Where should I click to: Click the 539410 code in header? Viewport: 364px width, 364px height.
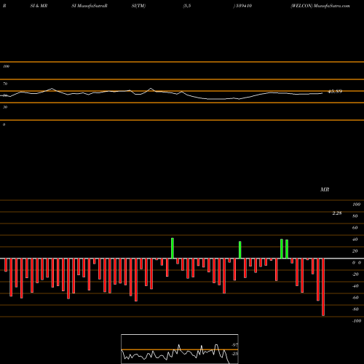[x=244, y=6]
